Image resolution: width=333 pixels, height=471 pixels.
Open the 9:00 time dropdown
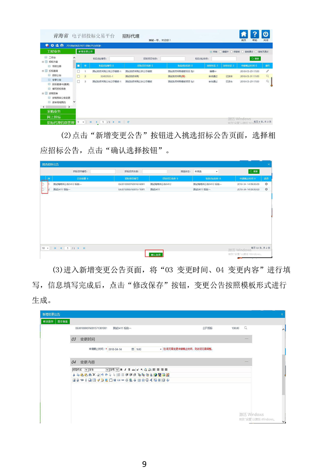(x=160, y=349)
